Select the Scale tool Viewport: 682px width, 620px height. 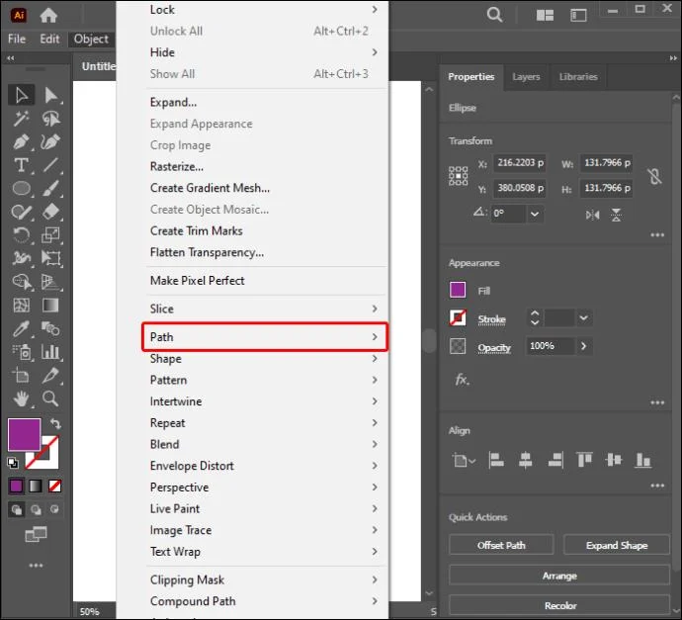point(50,235)
